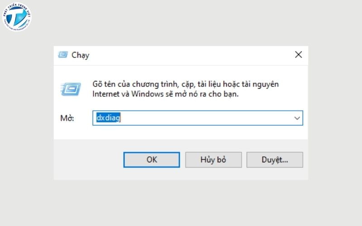The width and height of the screenshot is (362, 226).
Task: Click the large Run program icon
Action: tap(70, 89)
